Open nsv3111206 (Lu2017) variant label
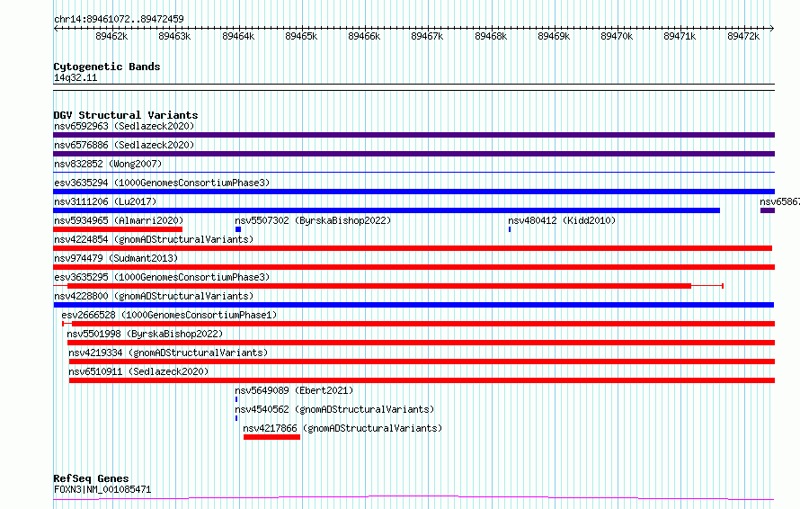 [105, 201]
